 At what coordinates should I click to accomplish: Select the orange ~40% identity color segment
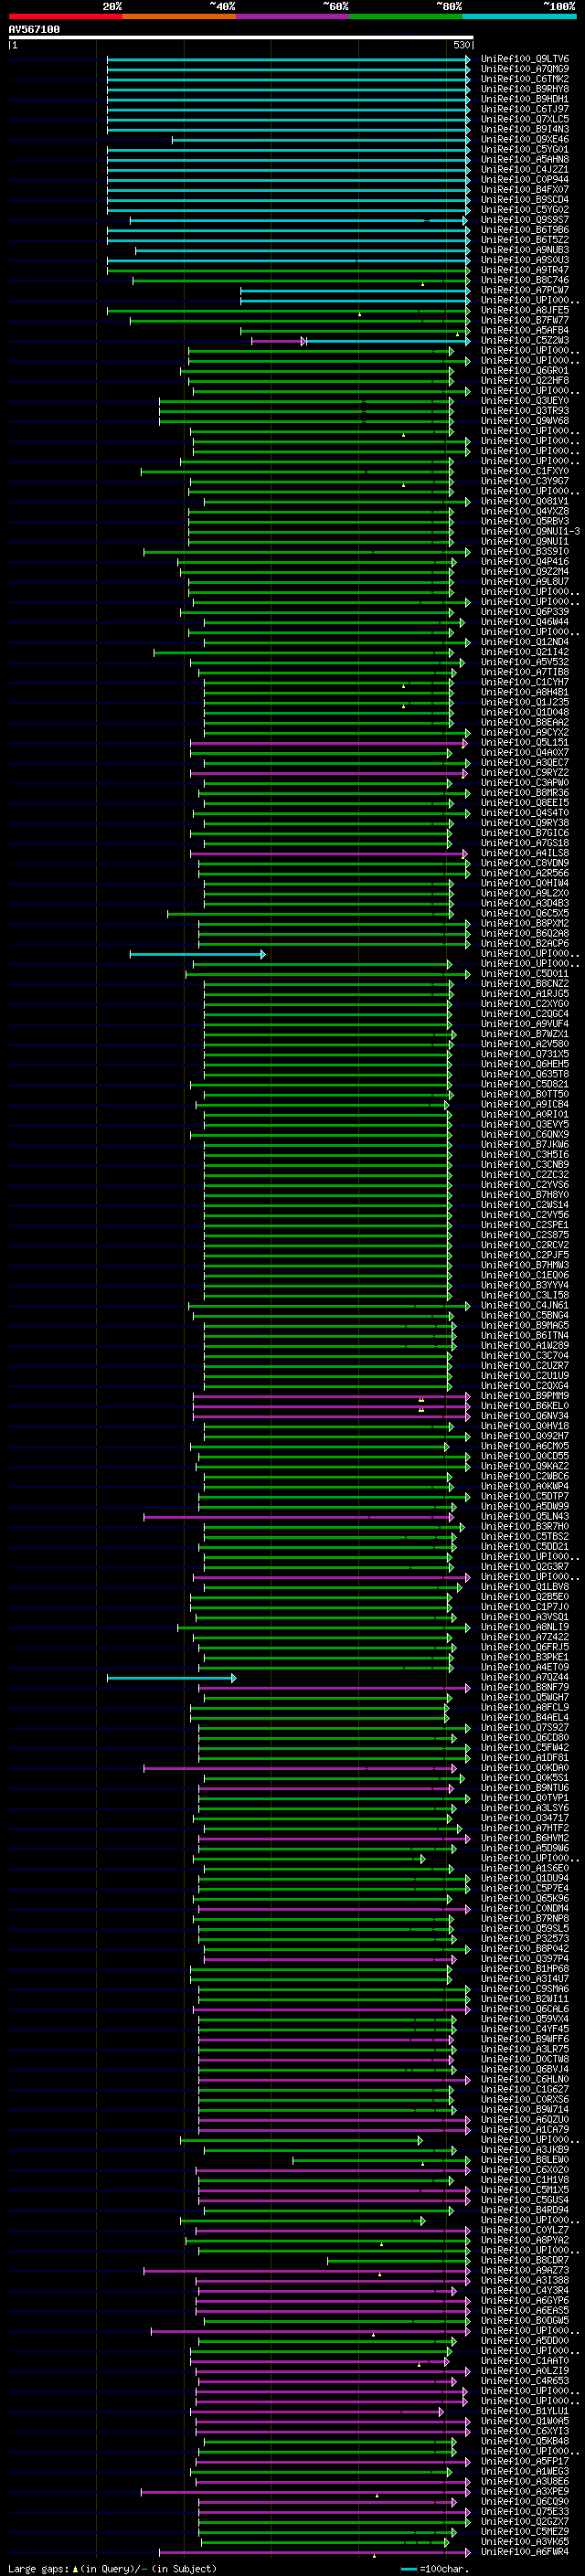pos(179,16)
